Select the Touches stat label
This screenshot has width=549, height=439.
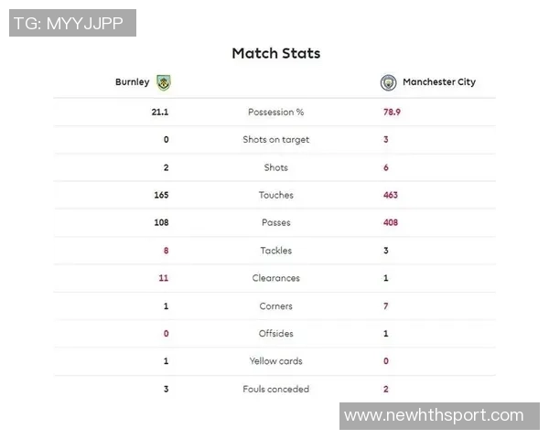pos(275,195)
